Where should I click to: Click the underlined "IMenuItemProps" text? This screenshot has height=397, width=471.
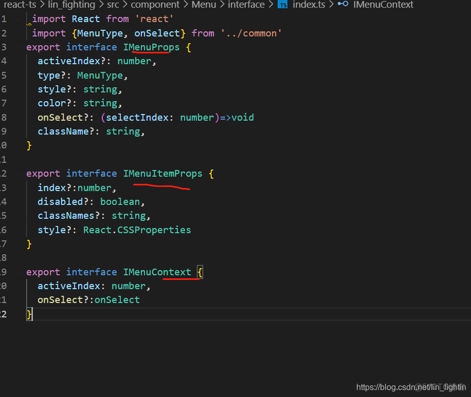pos(162,173)
